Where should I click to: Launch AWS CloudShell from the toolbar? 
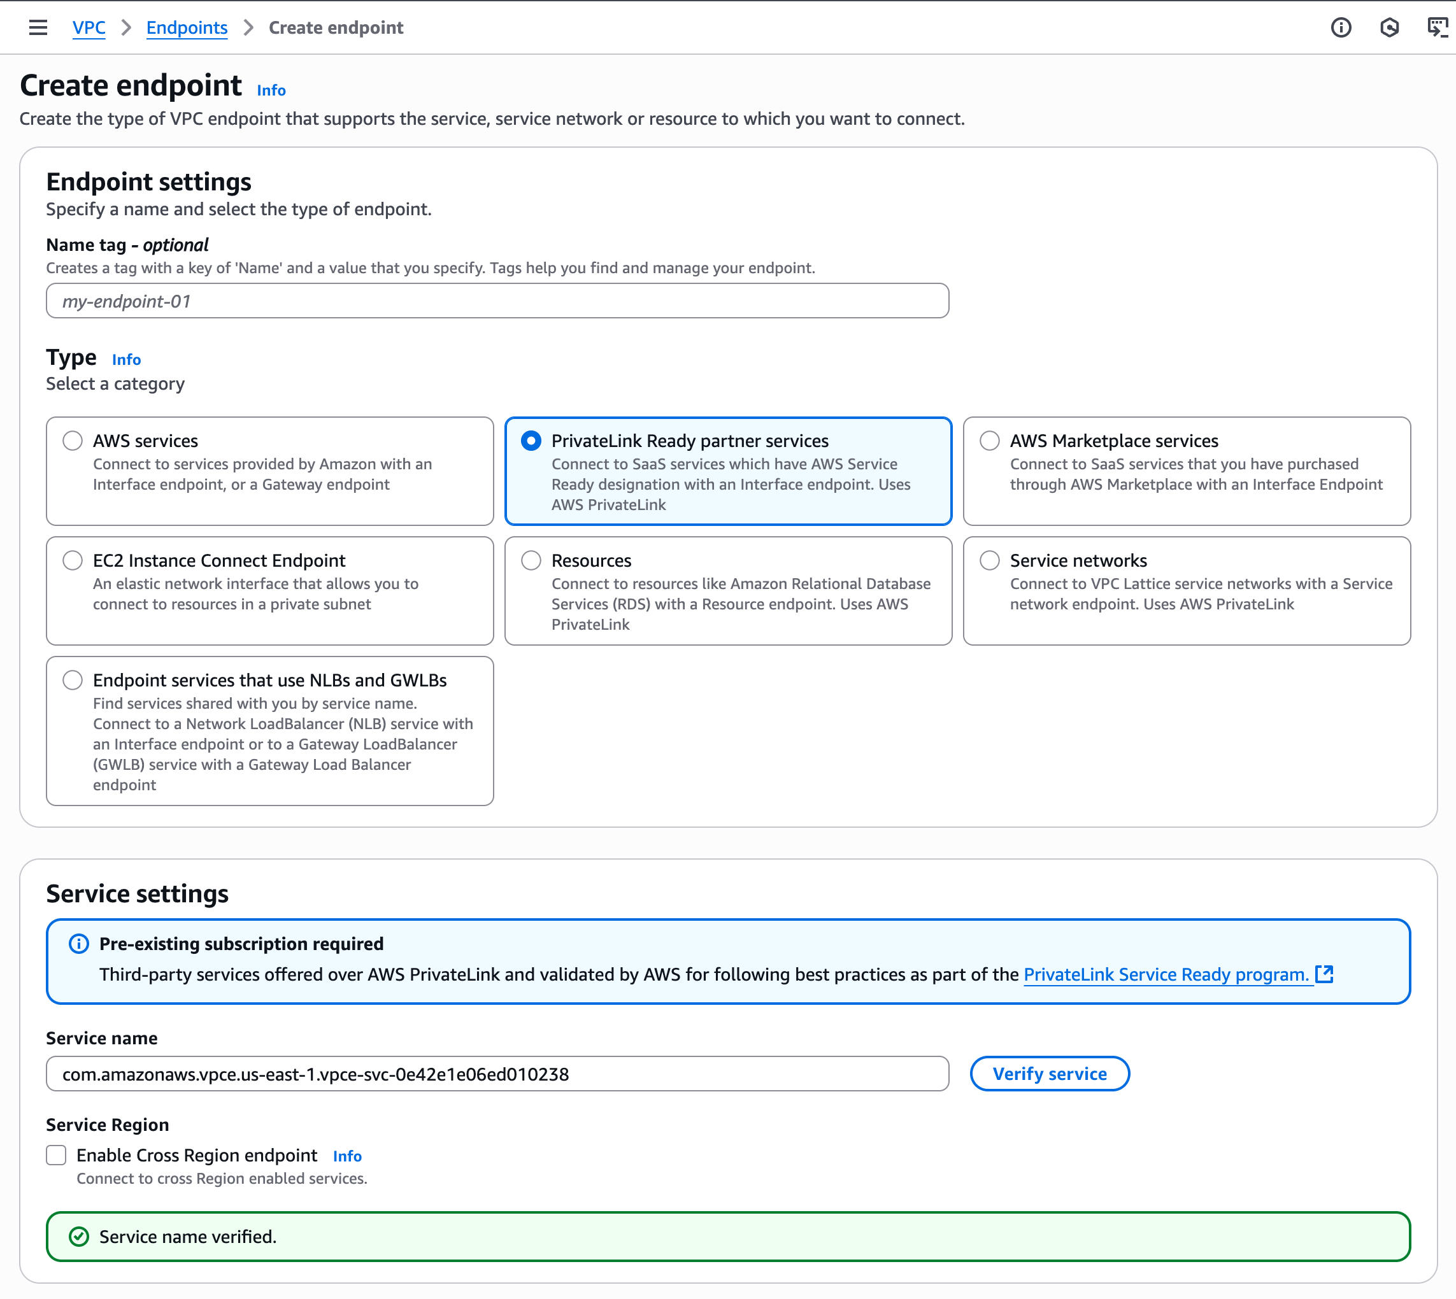click(1439, 28)
